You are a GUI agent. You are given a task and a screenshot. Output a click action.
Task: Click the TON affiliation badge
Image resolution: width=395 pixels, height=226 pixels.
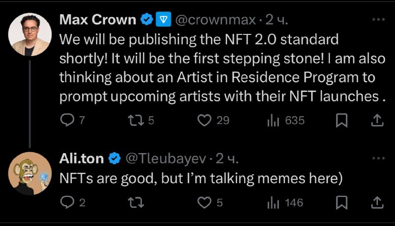tap(163, 19)
